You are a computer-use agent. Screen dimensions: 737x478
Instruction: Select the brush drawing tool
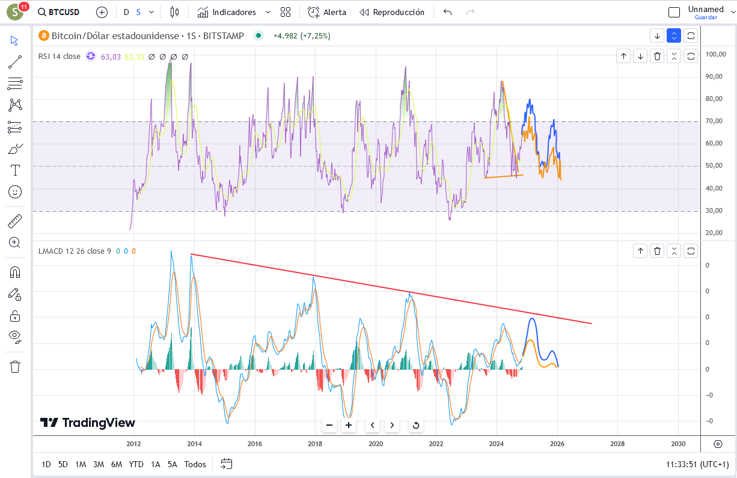click(15, 149)
